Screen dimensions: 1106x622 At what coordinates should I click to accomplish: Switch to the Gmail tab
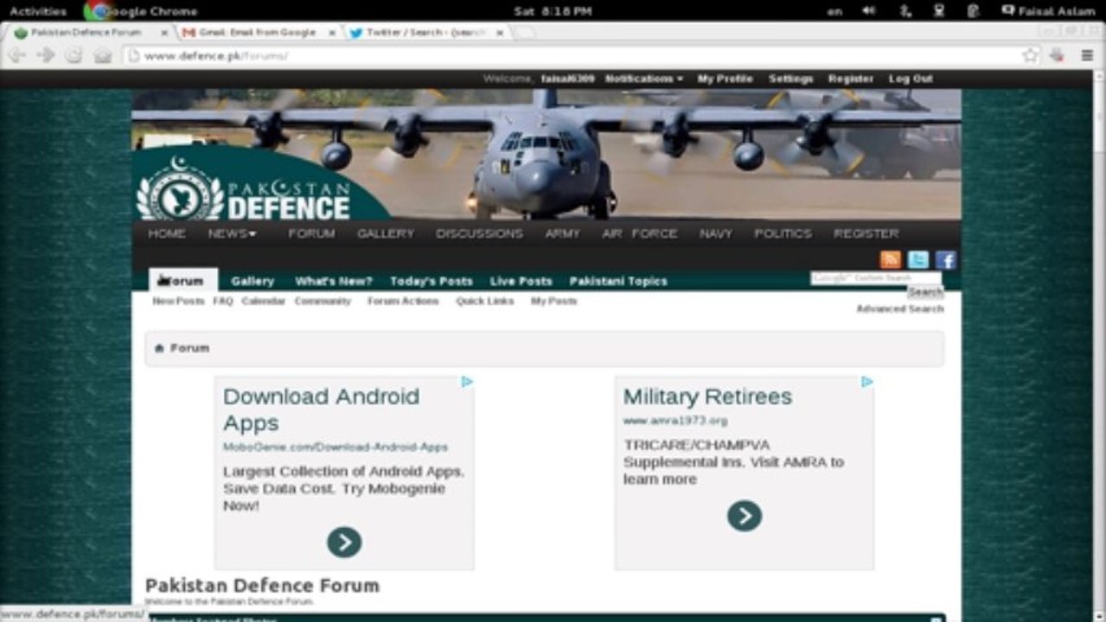click(x=258, y=33)
